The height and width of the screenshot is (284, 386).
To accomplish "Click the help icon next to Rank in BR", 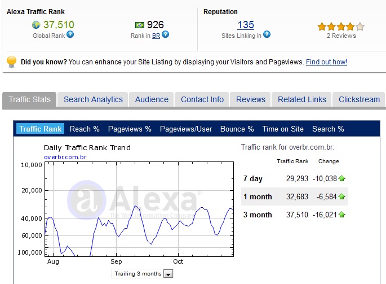I will coord(165,35).
